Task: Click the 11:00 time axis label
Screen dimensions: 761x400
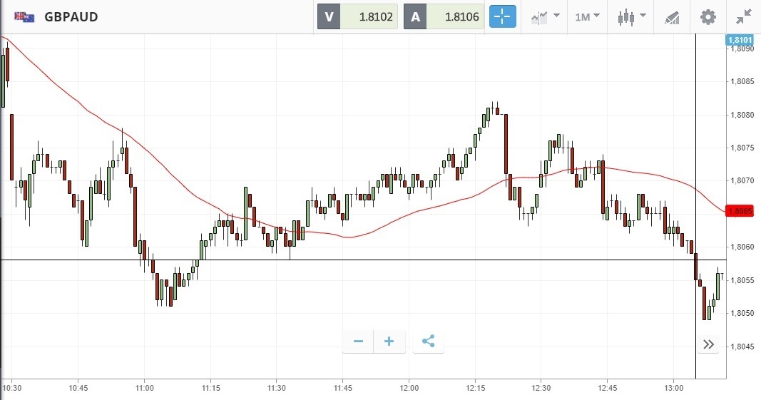Action: tap(144, 388)
